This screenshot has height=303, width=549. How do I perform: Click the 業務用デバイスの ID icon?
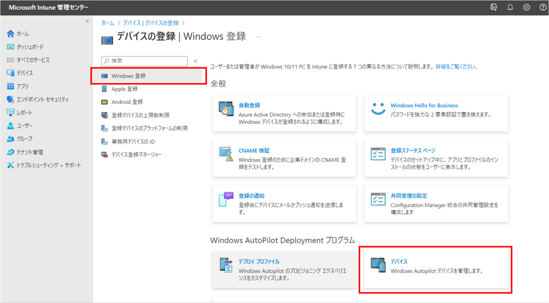point(104,141)
